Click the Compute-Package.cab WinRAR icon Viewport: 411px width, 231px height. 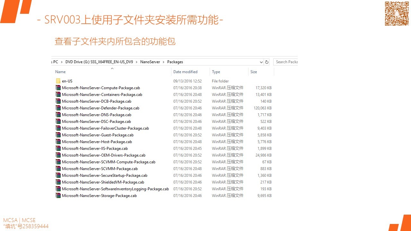(58, 88)
